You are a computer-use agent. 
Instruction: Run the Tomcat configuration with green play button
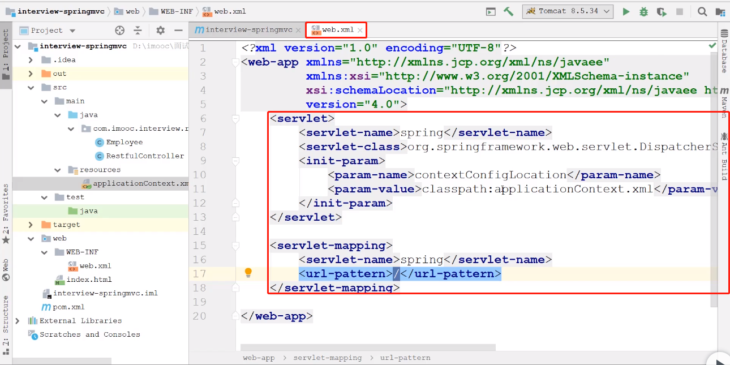[x=626, y=11]
